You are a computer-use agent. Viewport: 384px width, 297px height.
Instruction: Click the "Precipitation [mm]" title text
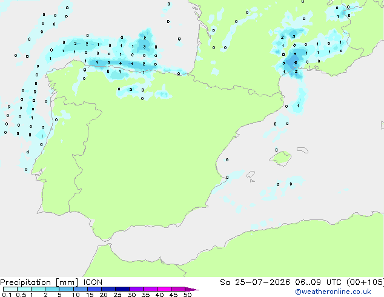click(39, 282)
